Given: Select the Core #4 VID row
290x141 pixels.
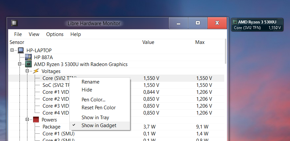Looking at the screenshot, I should click(x=116, y=113).
